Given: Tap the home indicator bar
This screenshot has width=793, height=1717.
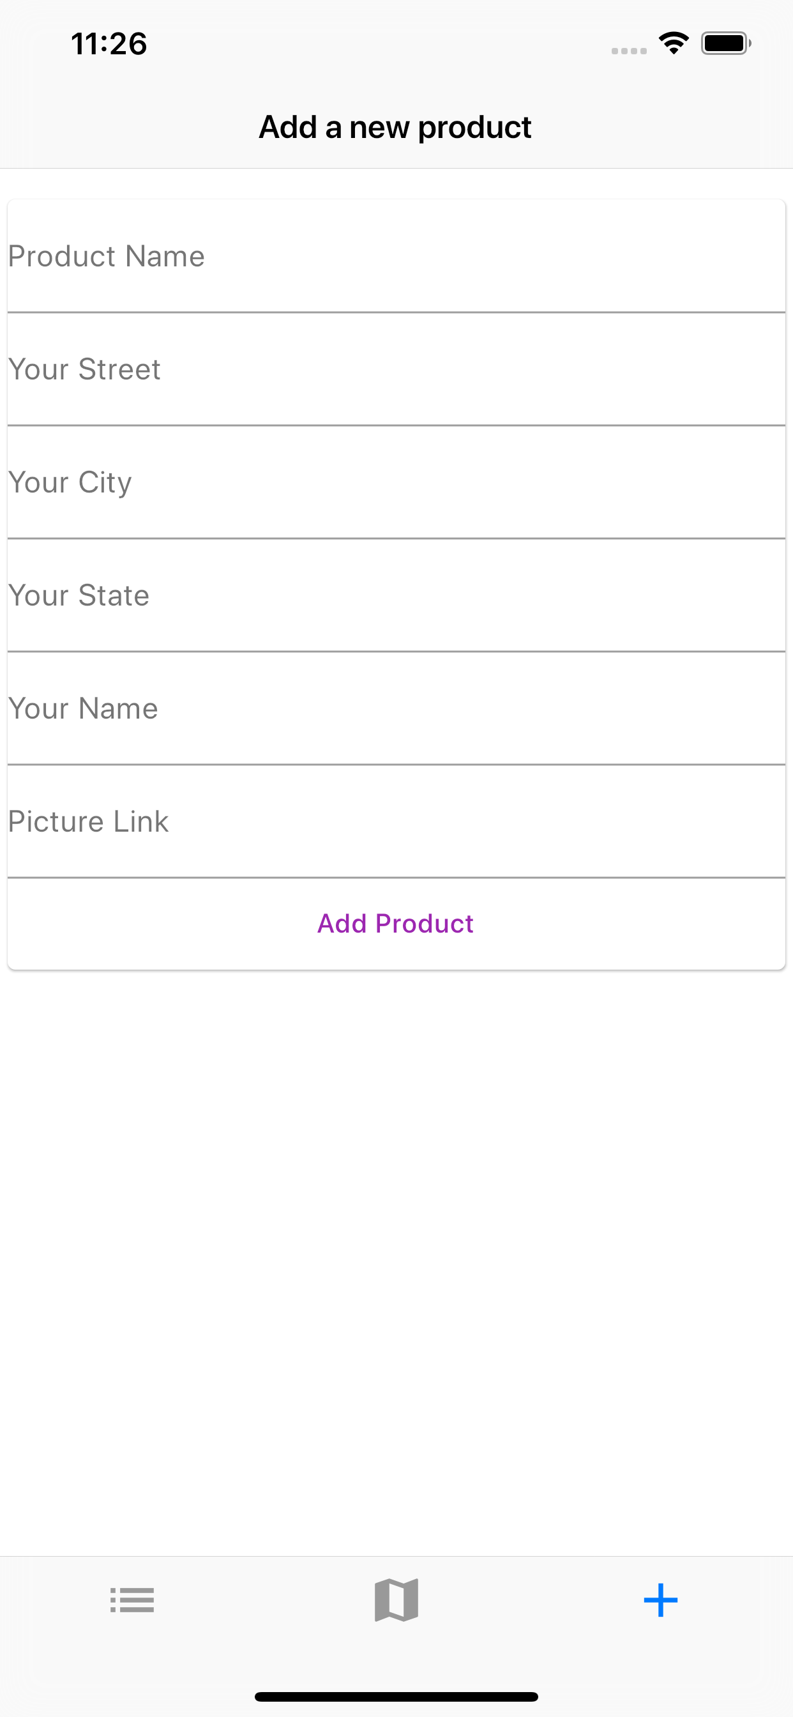Looking at the screenshot, I should [396, 1697].
